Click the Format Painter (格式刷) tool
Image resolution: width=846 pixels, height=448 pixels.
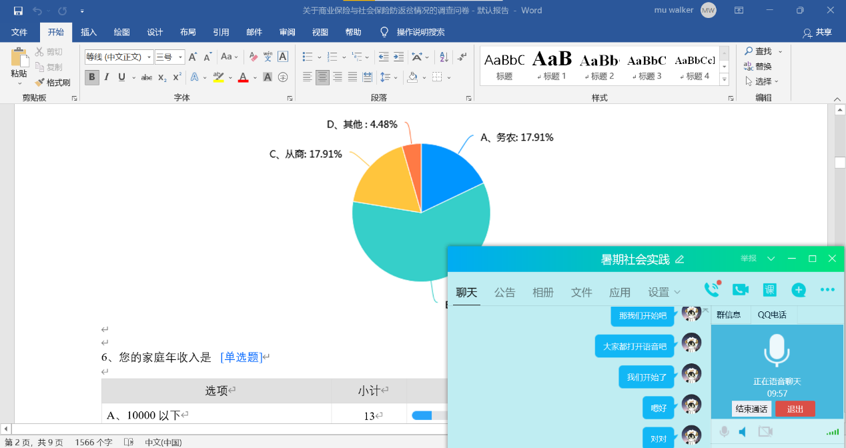coord(53,83)
